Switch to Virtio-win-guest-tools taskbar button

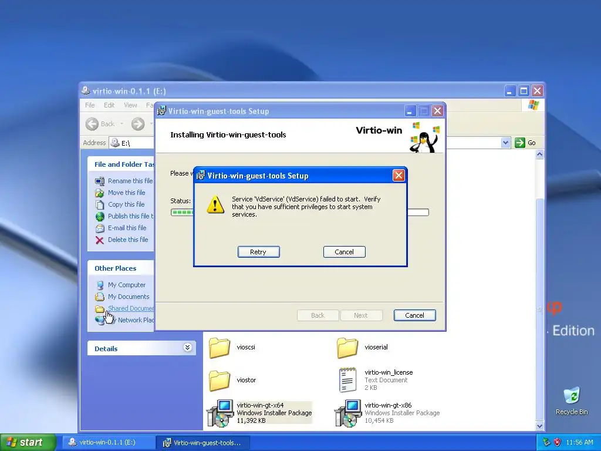pyautogui.click(x=204, y=443)
